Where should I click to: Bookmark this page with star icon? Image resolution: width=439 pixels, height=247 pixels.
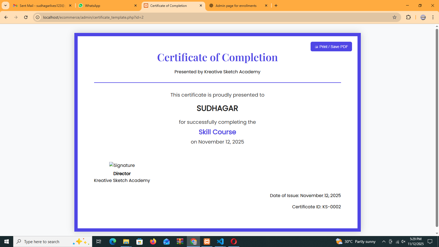395,17
